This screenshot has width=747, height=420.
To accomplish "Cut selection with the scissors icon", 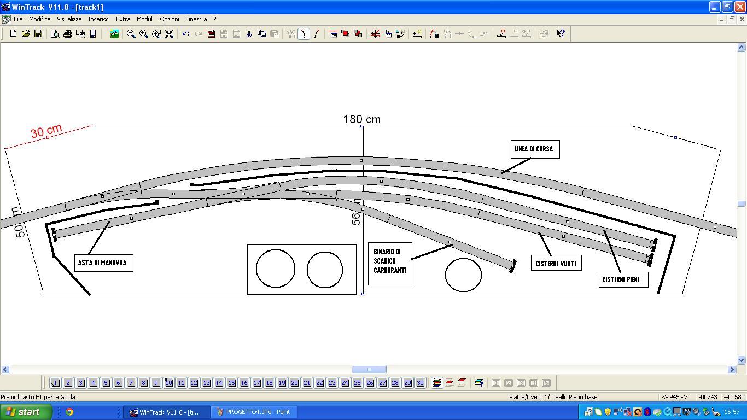I will point(249,34).
